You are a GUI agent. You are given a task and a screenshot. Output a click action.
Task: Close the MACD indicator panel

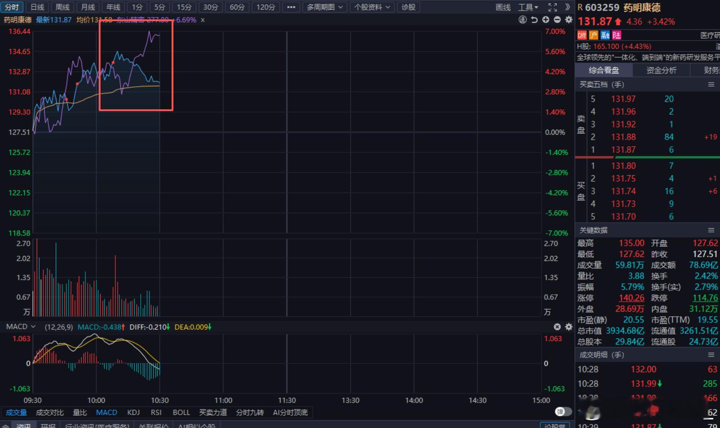coord(557,327)
